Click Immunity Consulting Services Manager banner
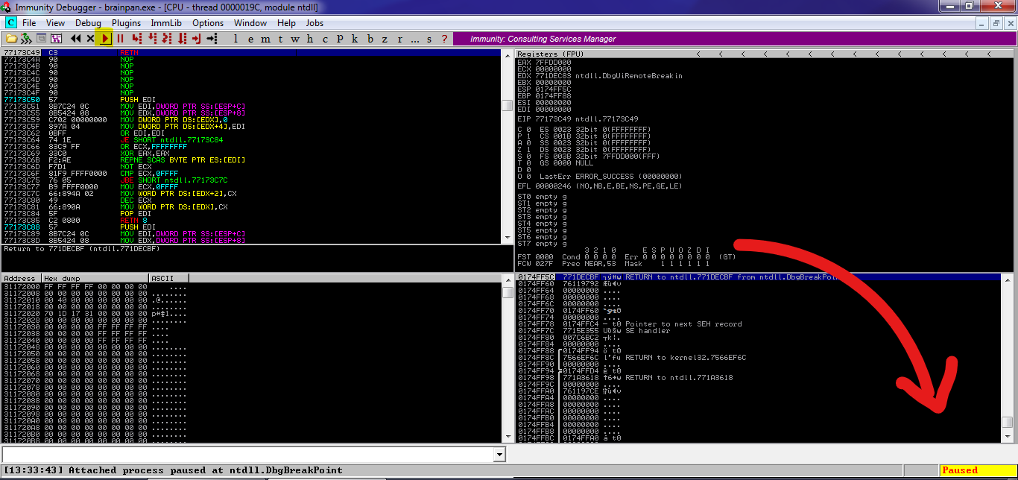 click(x=734, y=39)
